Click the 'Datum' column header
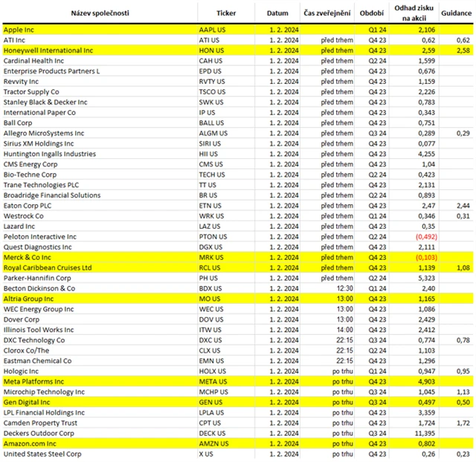This screenshot has width=476, height=462. (277, 13)
